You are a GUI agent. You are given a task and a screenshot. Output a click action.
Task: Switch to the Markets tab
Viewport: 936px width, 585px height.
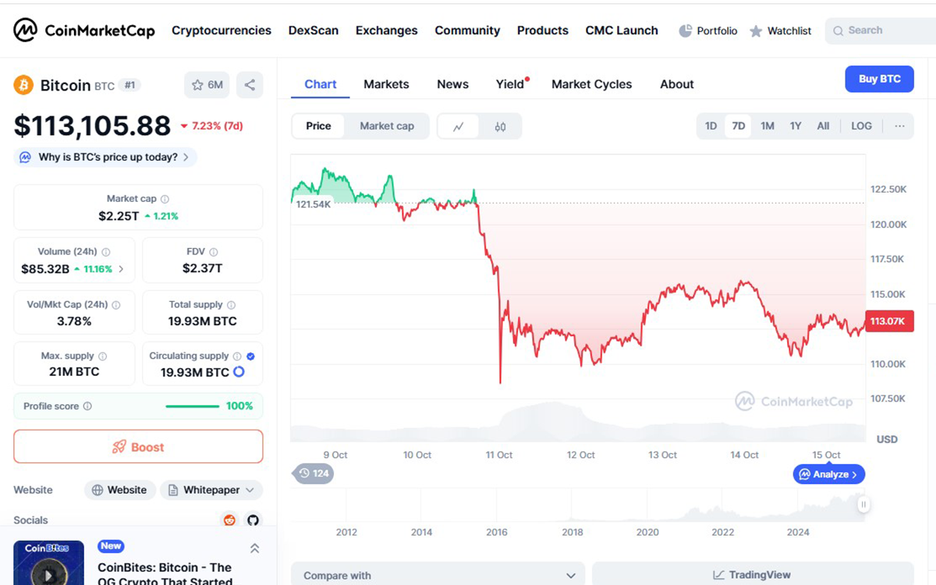click(386, 83)
